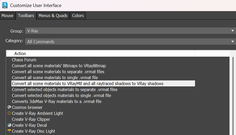Viewport: 236px width, 135px height.
Task: Expand the V-Ray group combo box
Action: [x=130, y=31]
